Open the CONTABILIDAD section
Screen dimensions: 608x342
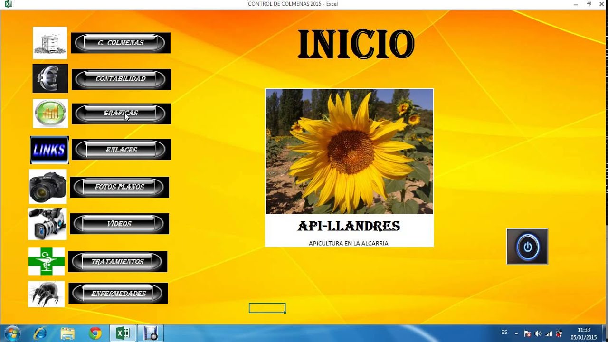click(121, 79)
